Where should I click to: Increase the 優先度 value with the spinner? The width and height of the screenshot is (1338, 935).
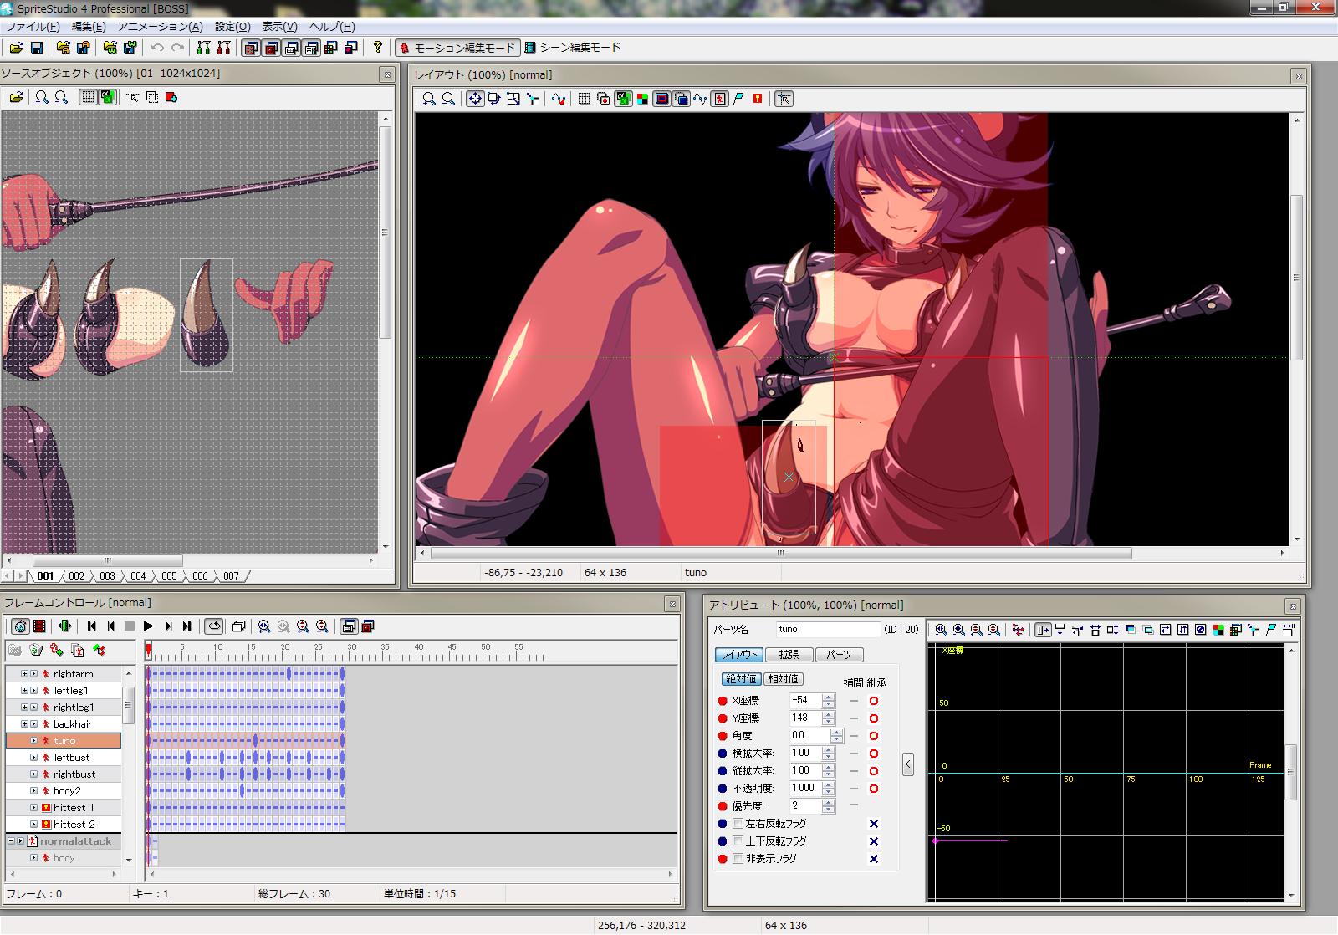[828, 803]
